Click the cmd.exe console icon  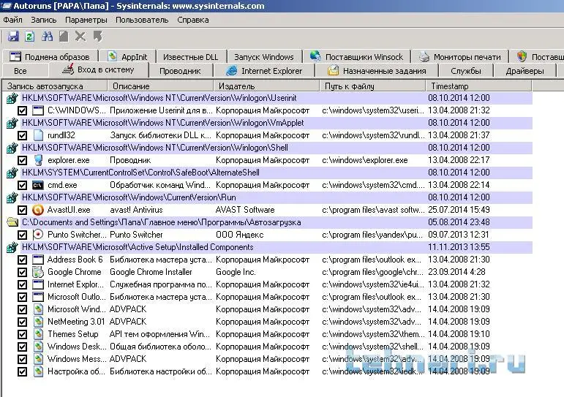[x=39, y=185]
